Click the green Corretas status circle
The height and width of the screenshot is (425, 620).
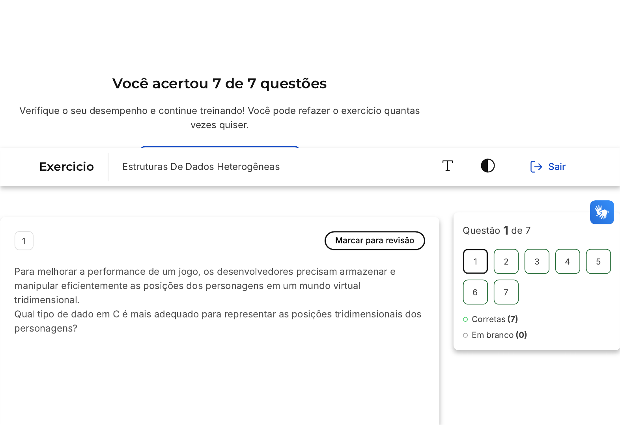pos(465,319)
